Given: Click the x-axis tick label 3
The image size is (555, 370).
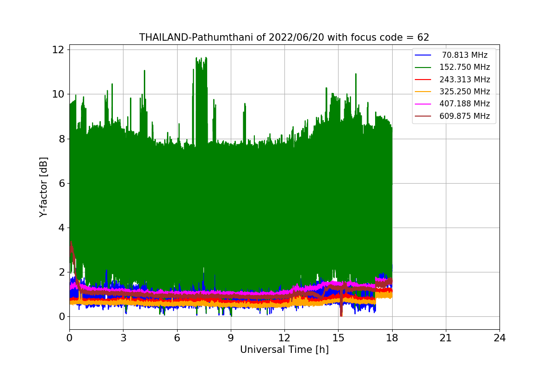Looking at the screenshot, I should tap(123, 338).
